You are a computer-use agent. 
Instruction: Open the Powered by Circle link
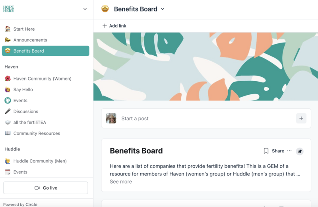(20, 204)
